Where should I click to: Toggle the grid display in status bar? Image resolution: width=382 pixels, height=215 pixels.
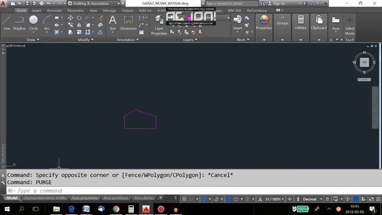(x=184, y=199)
